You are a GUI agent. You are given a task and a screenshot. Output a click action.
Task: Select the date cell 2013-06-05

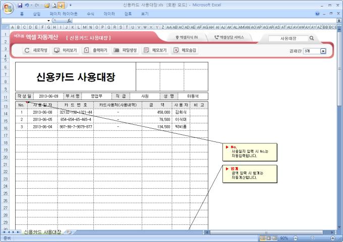[x=42, y=120]
